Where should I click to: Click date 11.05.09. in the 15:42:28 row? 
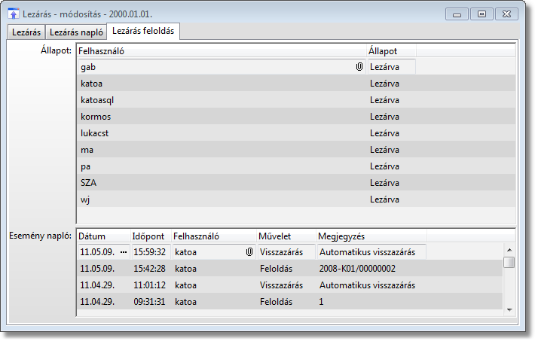pyautogui.click(x=97, y=269)
